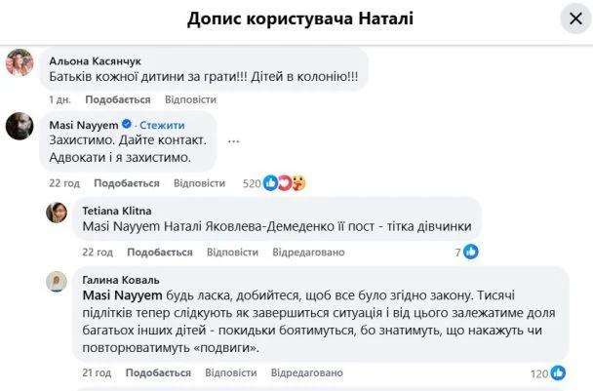Image resolution: width=593 pixels, height=391 pixels.
Task: Like Tetiana Klitna's reply
Action: 165,252
